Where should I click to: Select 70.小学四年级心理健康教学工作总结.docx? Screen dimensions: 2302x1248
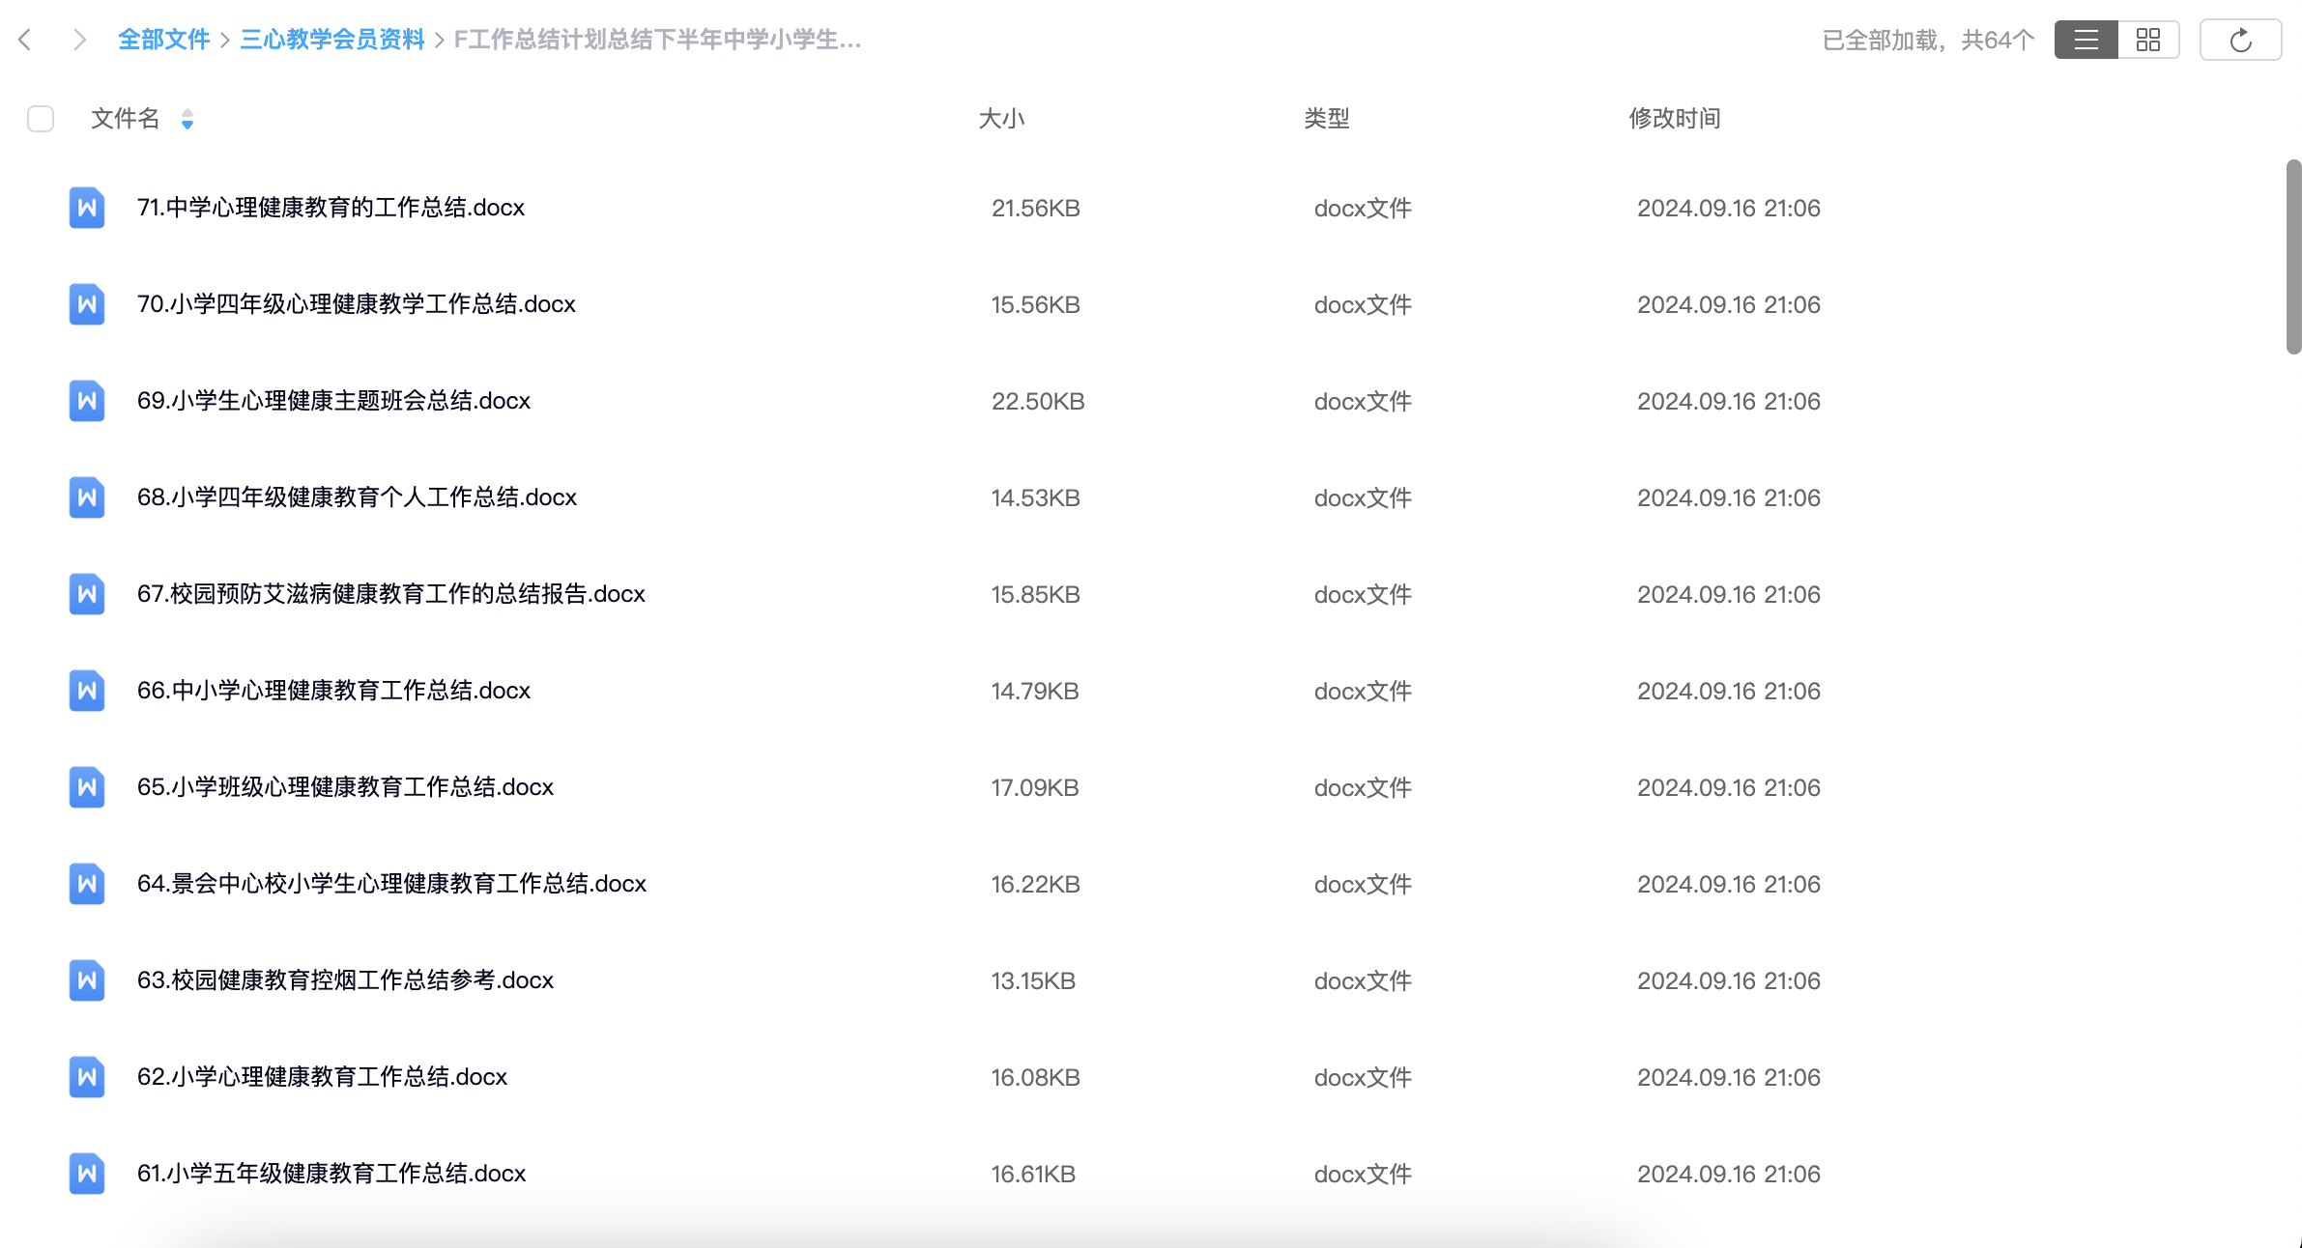tap(356, 304)
